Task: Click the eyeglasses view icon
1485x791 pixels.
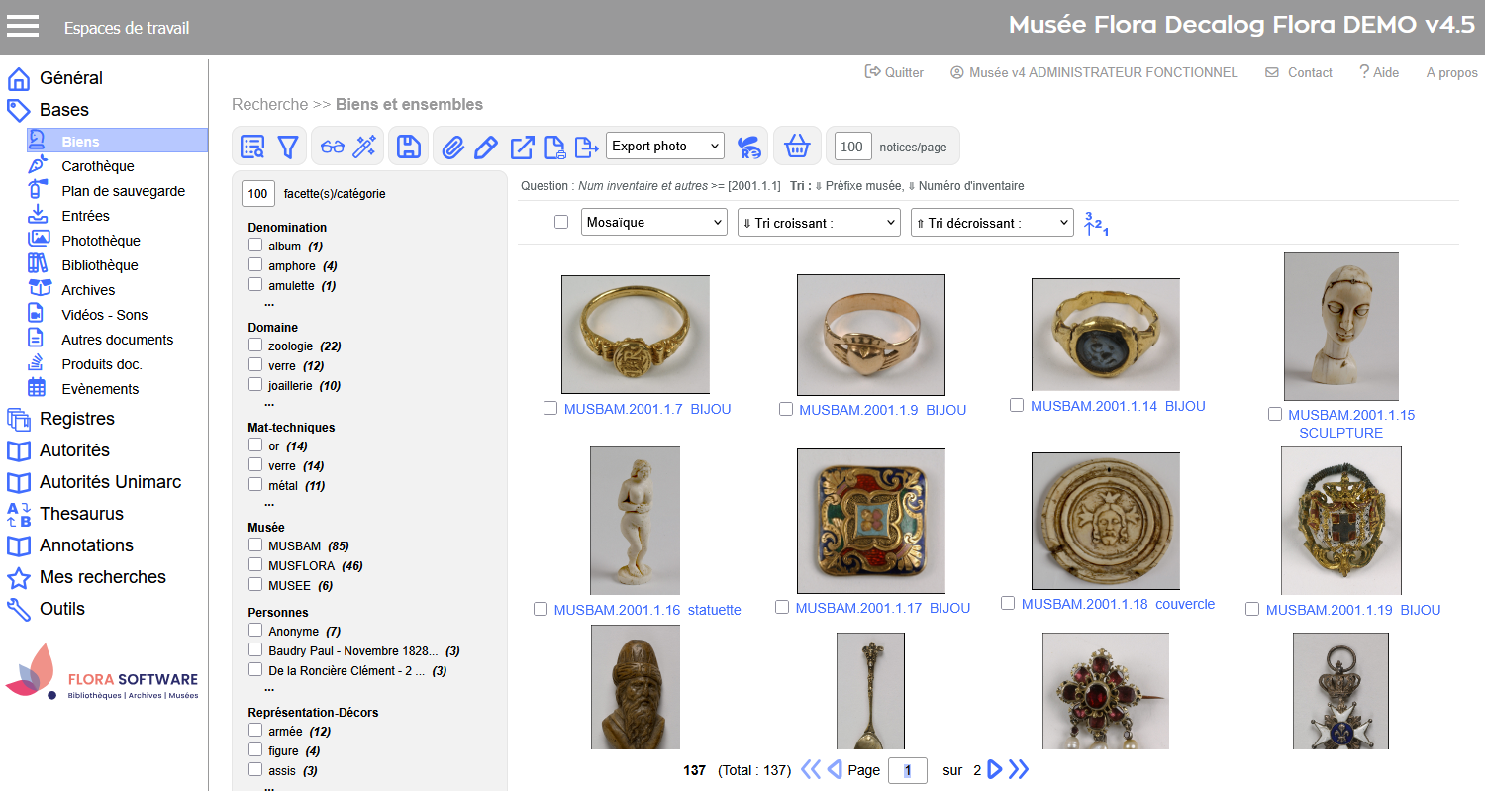Action: tap(333, 148)
